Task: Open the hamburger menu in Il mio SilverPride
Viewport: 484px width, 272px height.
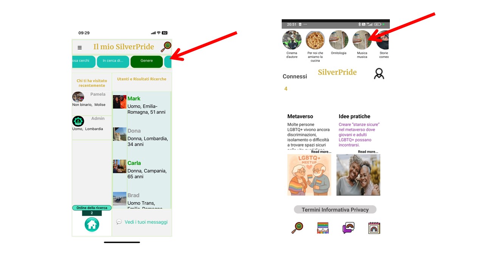Action: click(79, 48)
